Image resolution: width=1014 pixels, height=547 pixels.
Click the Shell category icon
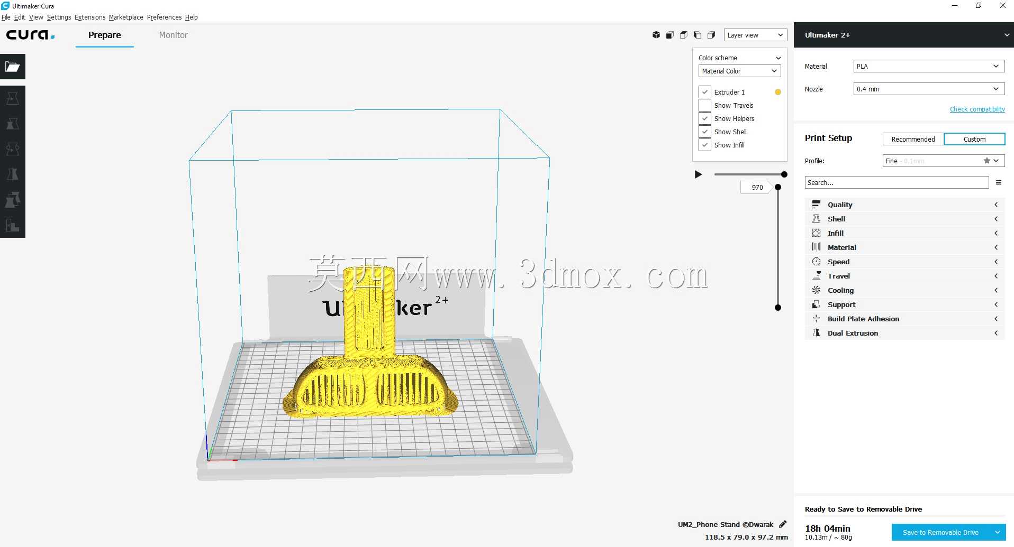(816, 219)
